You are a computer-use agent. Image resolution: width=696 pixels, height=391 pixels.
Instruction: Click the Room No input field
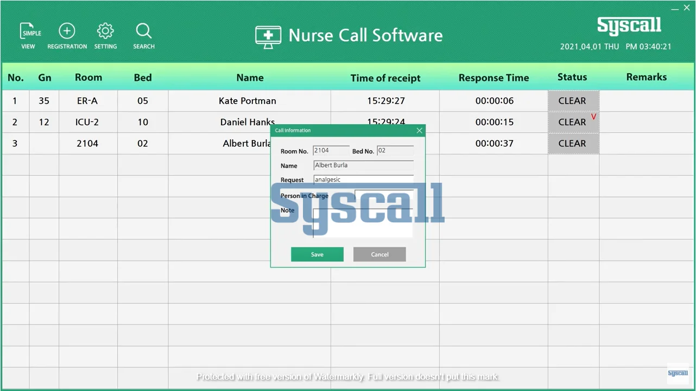click(x=331, y=151)
